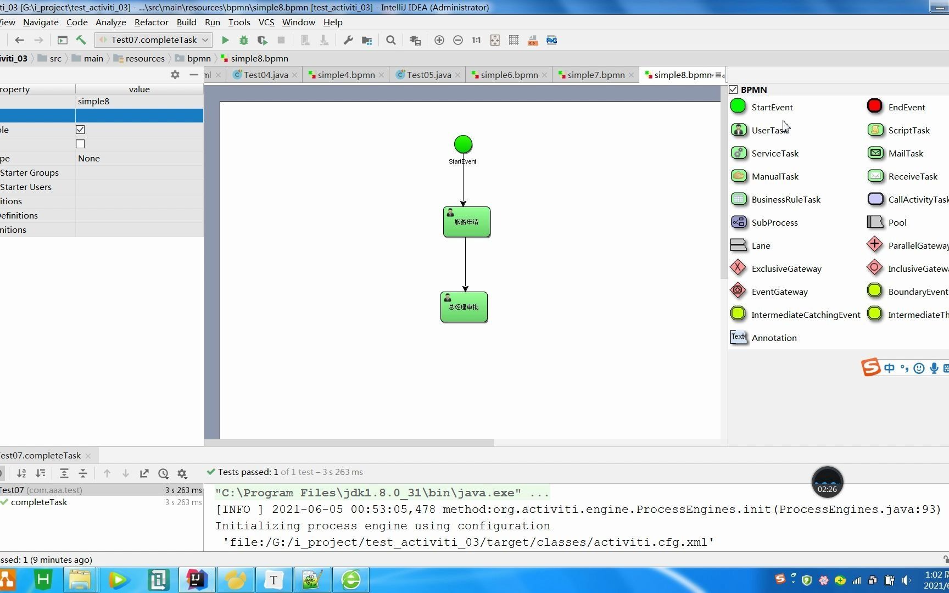Select IntermediateCatchingEvent in the palette
949x593 pixels.
796,315
